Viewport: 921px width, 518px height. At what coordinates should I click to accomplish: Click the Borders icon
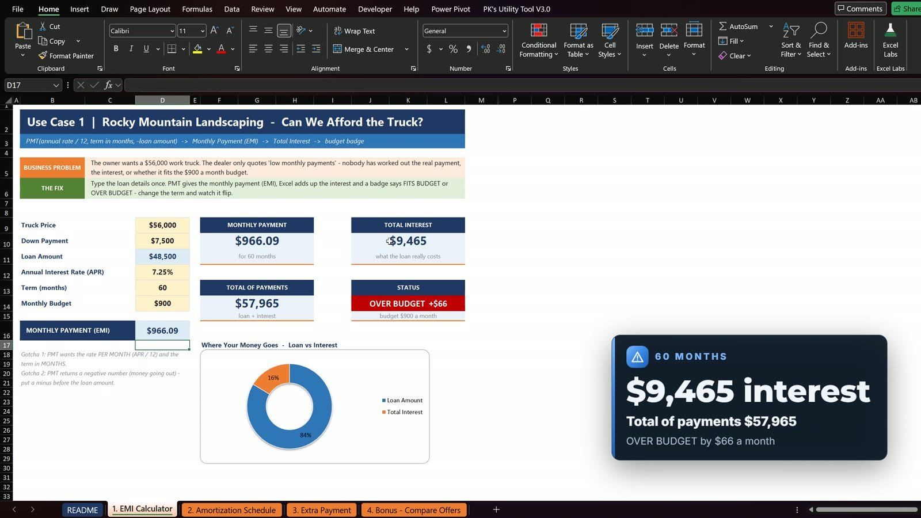pos(172,49)
